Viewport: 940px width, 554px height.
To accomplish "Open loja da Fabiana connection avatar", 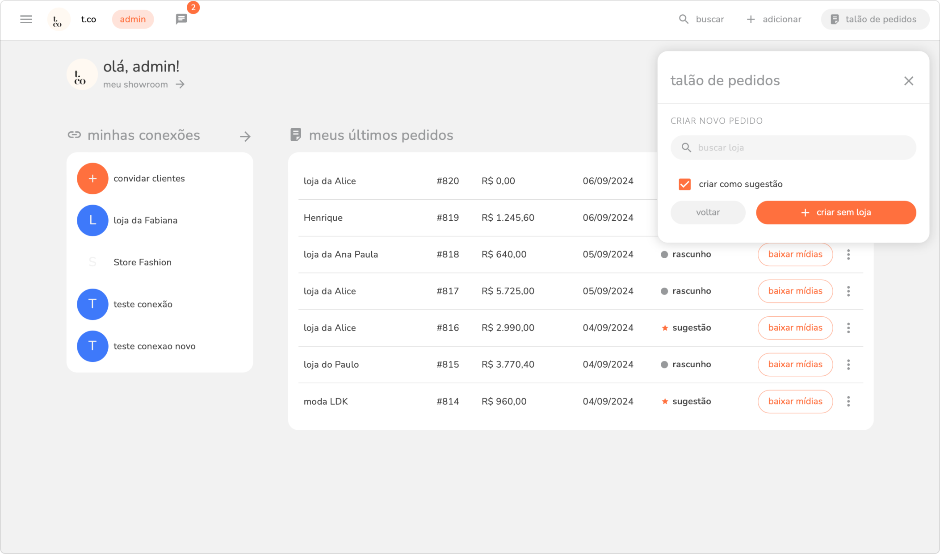I will (92, 220).
